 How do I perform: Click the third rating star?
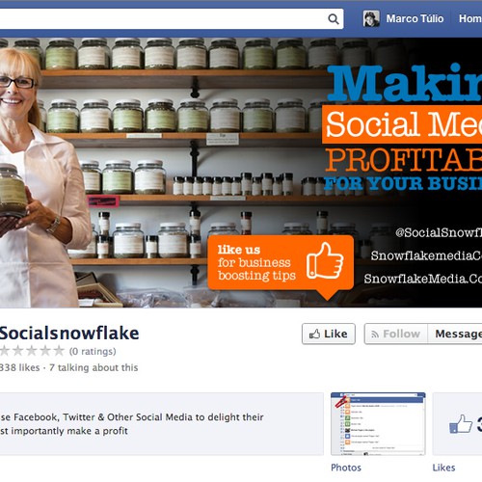[32, 351]
